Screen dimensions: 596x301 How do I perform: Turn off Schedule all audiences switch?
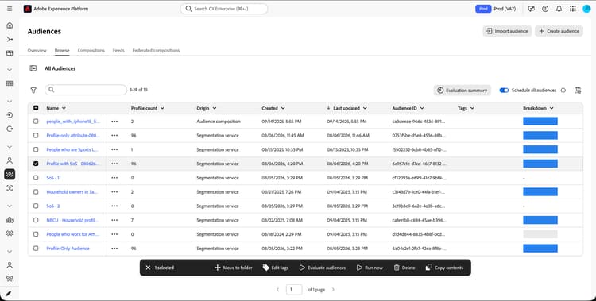[x=504, y=90]
